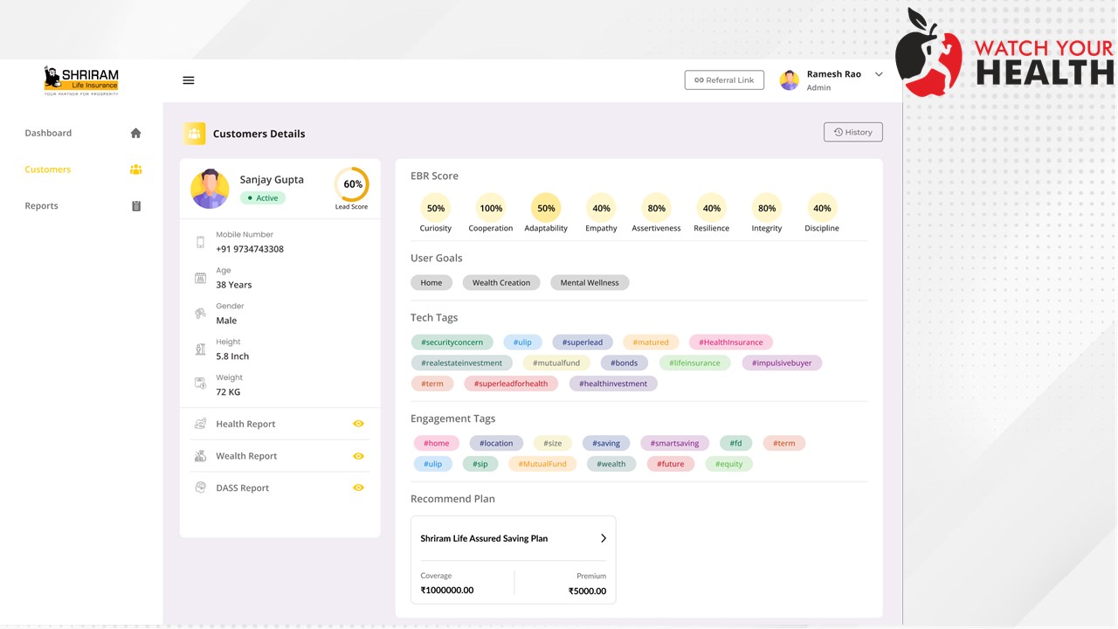Viewport: 1118px width, 629px height.
Task: Click the Dashboard home icon
Action: [x=135, y=133]
